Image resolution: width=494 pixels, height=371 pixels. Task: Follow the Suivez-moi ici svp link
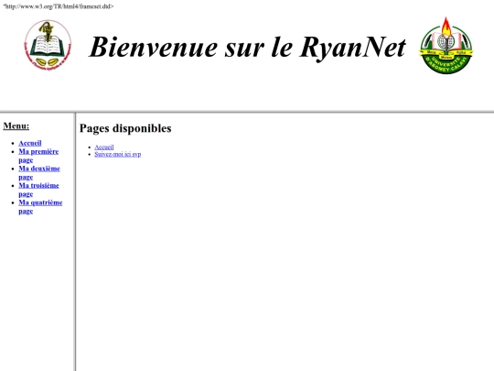pos(118,154)
